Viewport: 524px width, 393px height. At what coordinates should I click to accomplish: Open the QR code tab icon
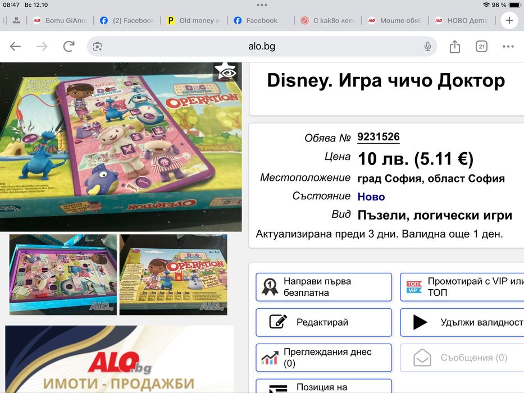(x=16, y=20)
